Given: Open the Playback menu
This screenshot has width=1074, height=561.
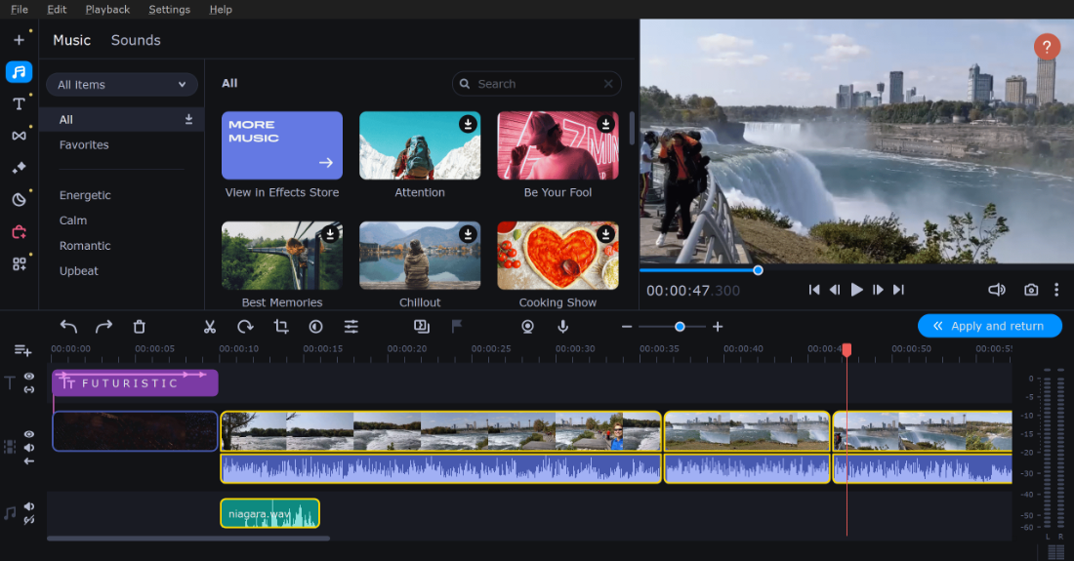Looking at the screenshot, I should (107, 10).
